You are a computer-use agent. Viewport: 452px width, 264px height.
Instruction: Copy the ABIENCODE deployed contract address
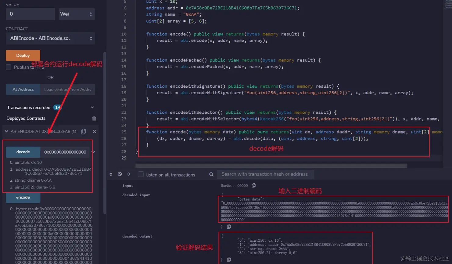point(83,131)
